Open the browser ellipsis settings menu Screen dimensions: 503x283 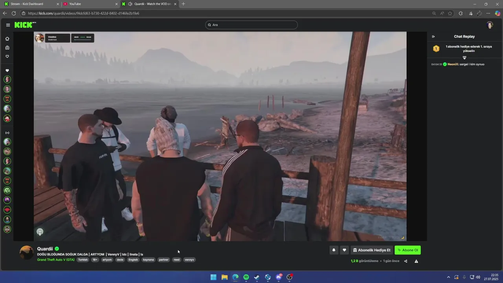[x=488, y=13]
